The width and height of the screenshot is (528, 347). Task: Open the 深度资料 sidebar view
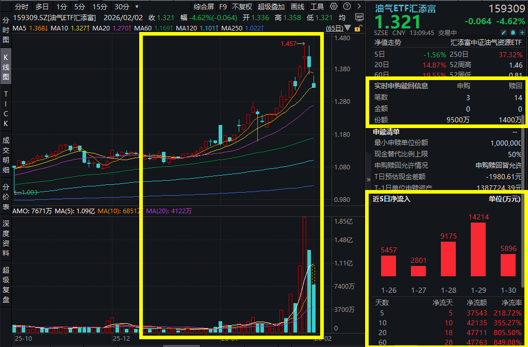[6, 238]
